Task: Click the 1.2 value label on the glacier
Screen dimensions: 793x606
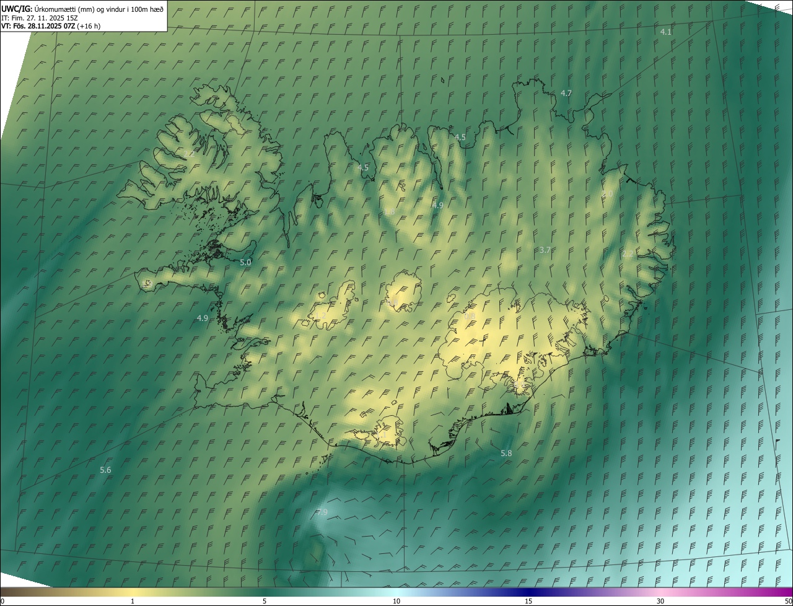Action: pyautogui.click(x=320, y=316)
